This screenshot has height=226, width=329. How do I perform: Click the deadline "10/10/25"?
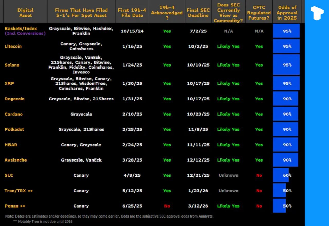click(198, 65)
